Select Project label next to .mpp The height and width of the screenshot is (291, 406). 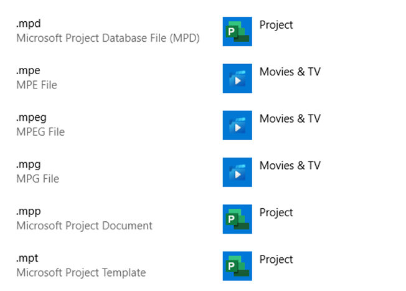tap(276, 212)
